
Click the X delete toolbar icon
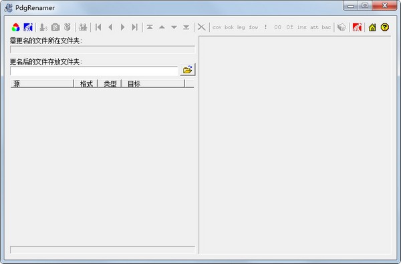[x=202, y=27]
